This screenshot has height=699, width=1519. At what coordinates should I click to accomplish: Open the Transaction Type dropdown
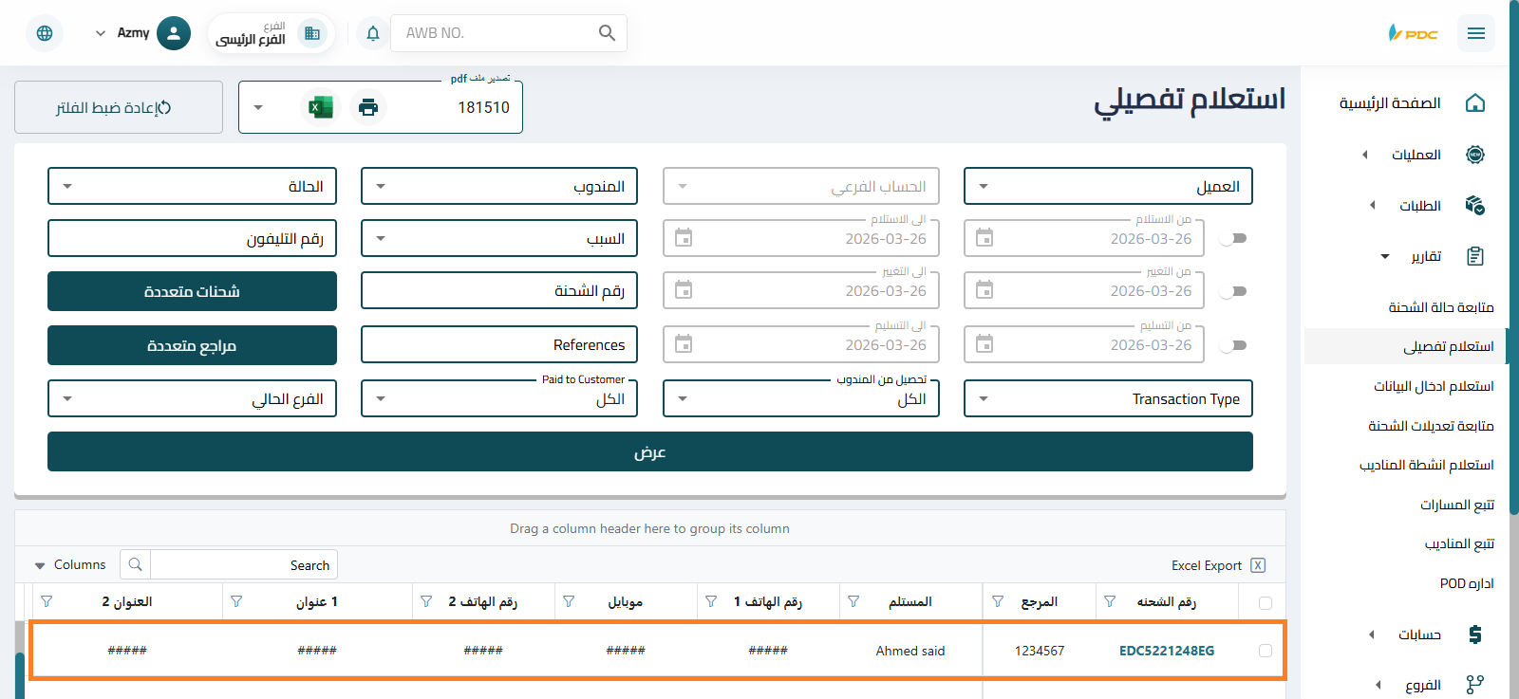1108,398
